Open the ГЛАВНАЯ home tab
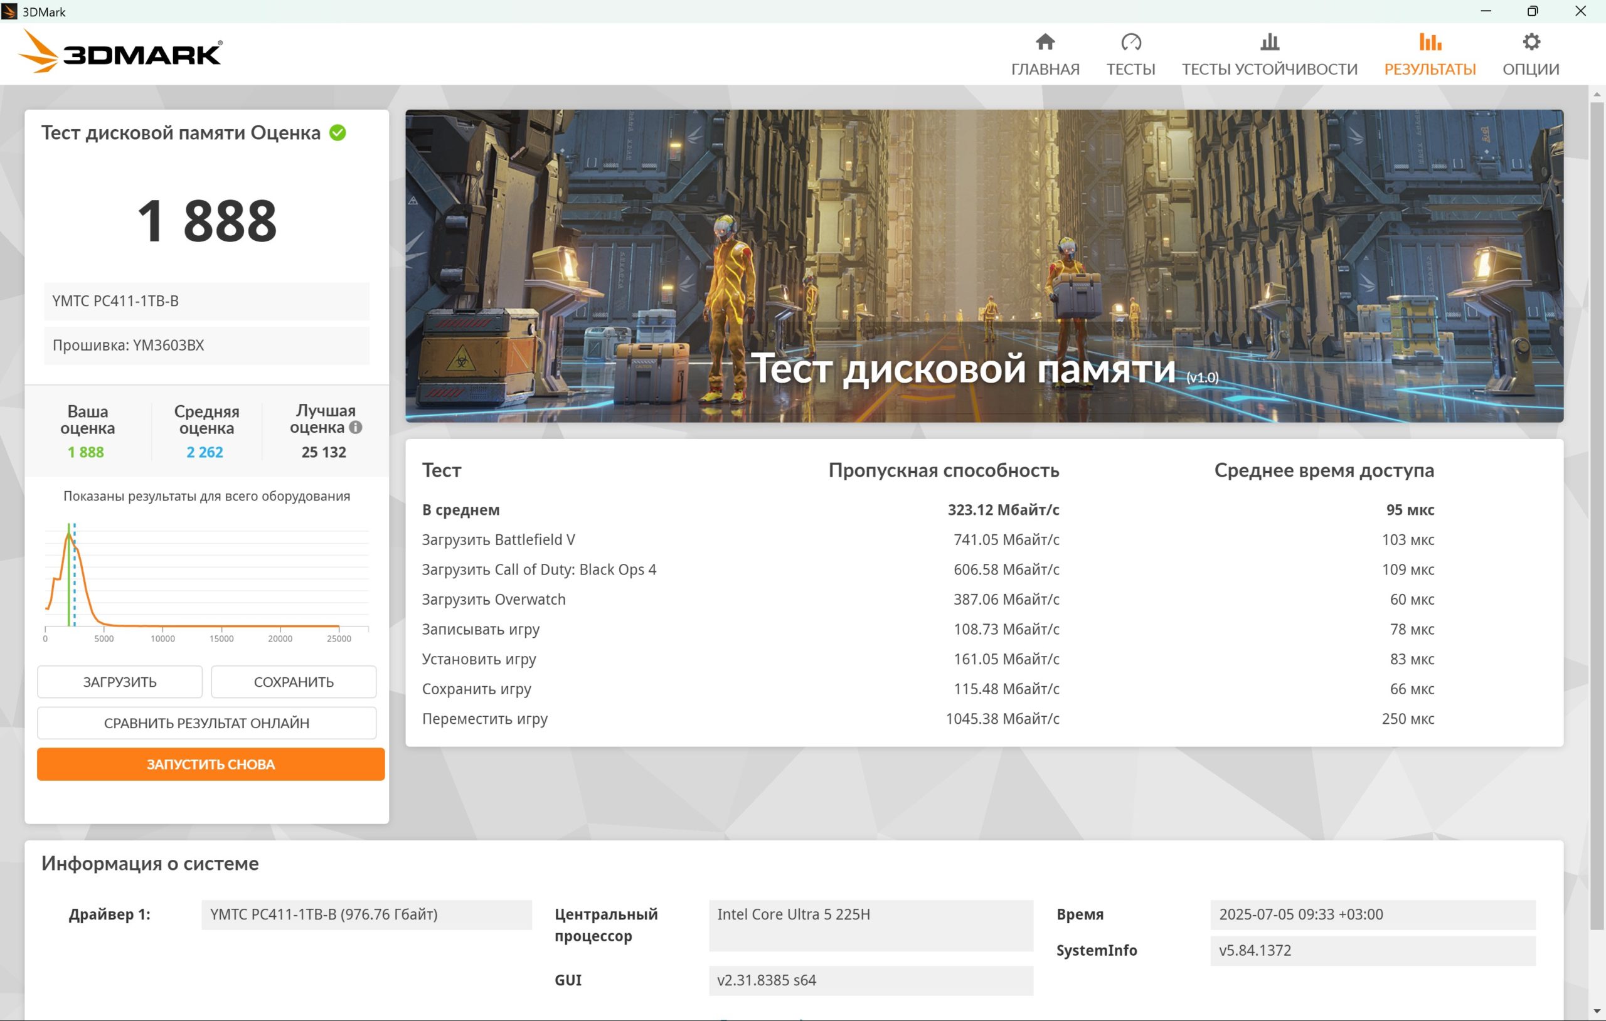The width and height of the screenshot is (1606, 1021). click(x=1045, y=55)
